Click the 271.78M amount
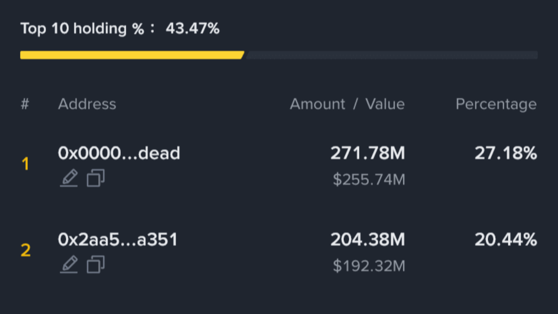This screenshot has height=314, width=558. tap(367, 153)
